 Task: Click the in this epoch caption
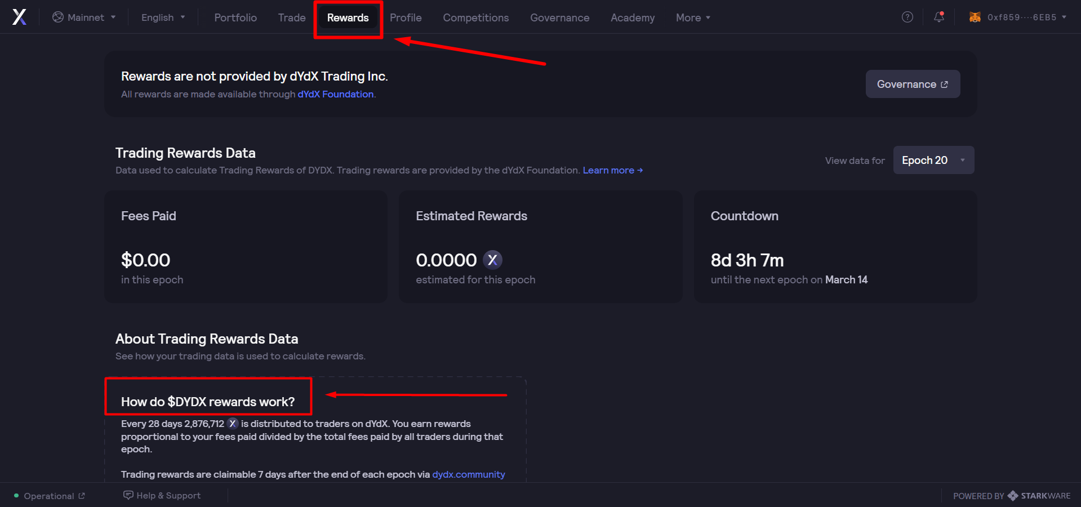[152, 279]
